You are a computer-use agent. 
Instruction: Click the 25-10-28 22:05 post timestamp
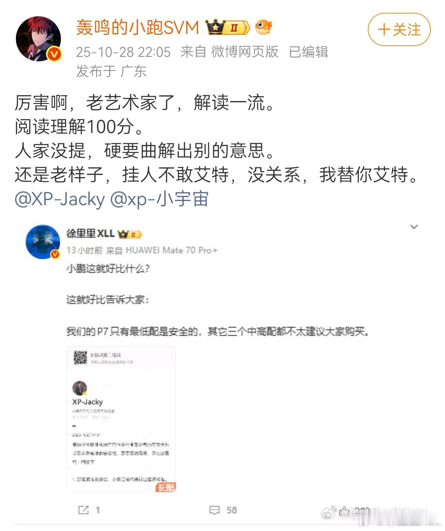point(123,52)
